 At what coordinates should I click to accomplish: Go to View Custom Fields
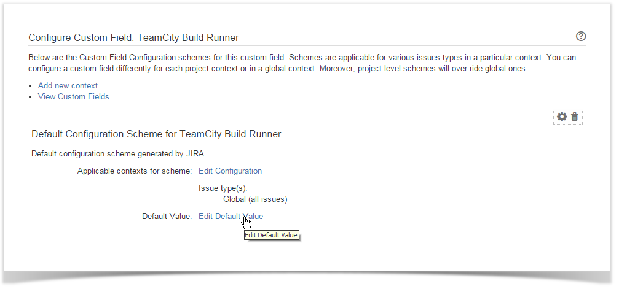click(73, 96)
